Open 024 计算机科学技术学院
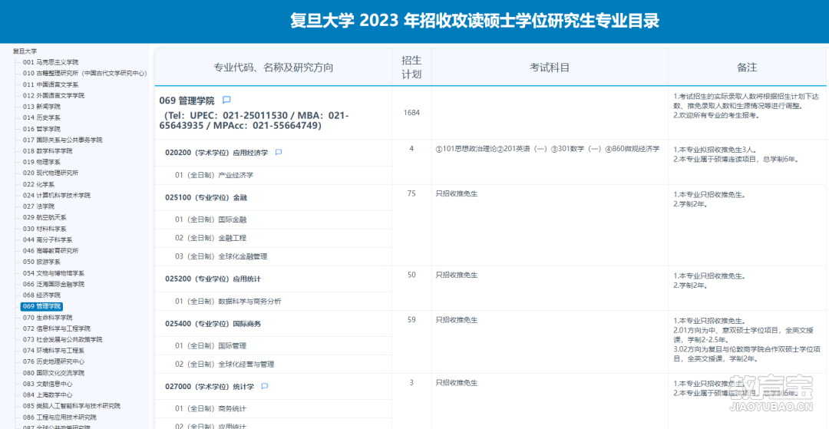This screenshot has height=429, width=829. point(57,196)
